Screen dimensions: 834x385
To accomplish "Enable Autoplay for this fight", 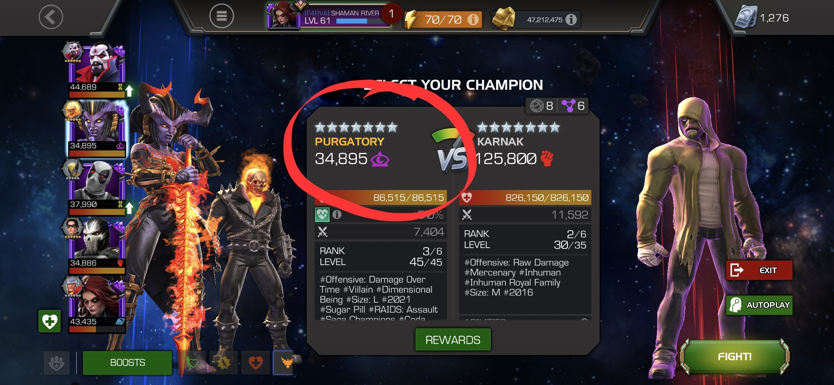I will [x=759, y=305].
